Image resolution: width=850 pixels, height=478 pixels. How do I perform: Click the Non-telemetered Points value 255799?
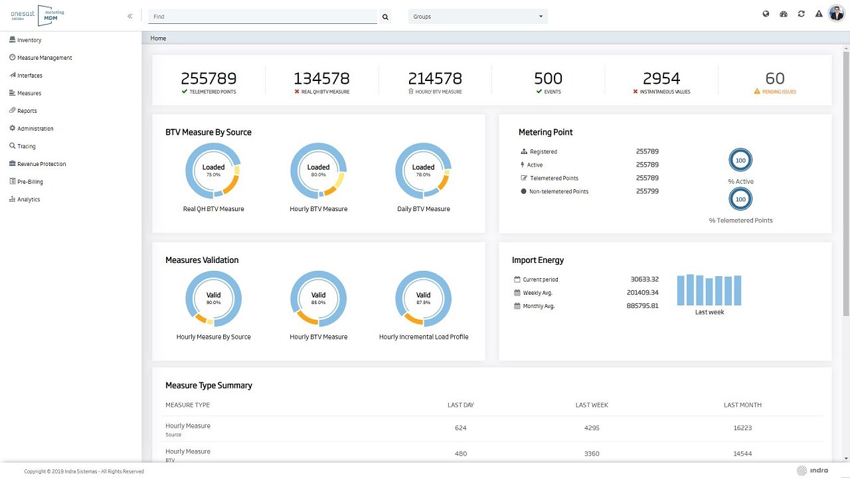(647, 191)
